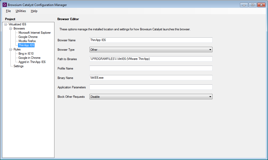
Task: Collapse the Rules tree node
Action: 10,49
